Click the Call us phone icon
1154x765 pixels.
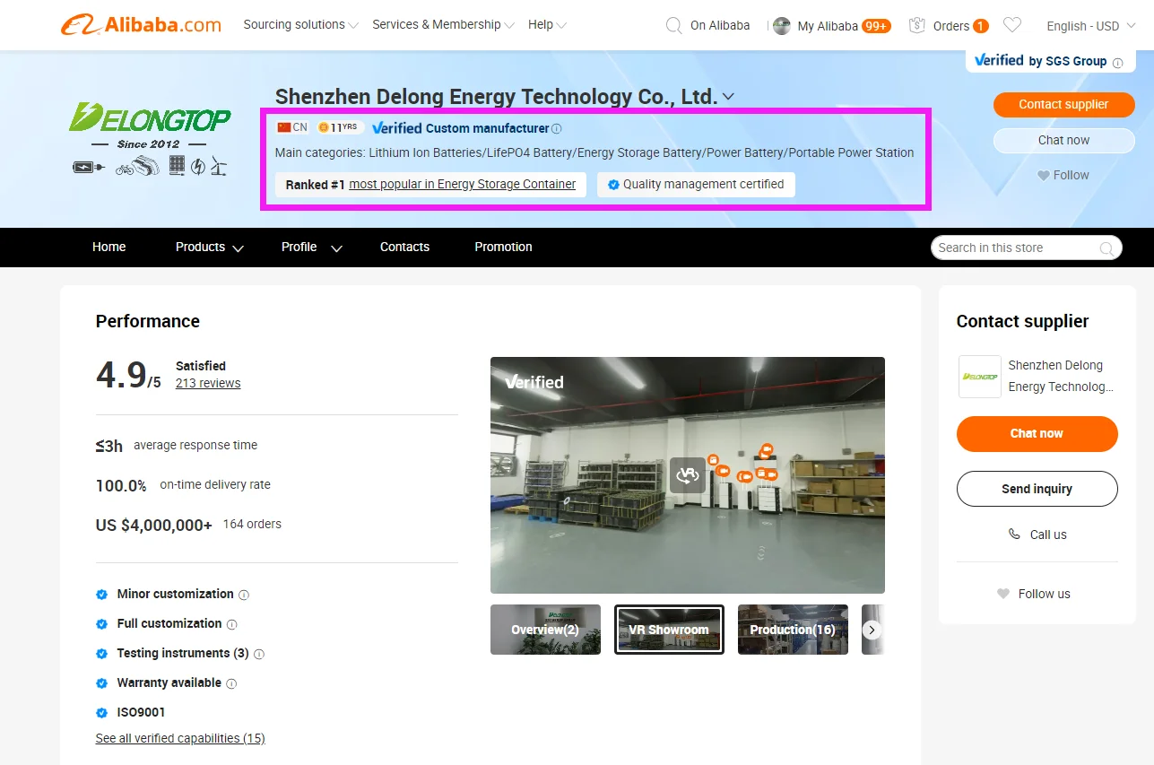1014,535
